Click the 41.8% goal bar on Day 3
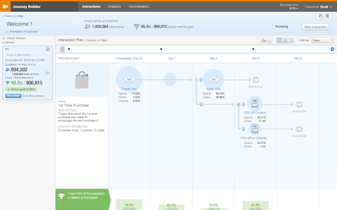Image resolution: width=337 pixels, height=210 pixels. pyautogui.click(x=256, y=206)
